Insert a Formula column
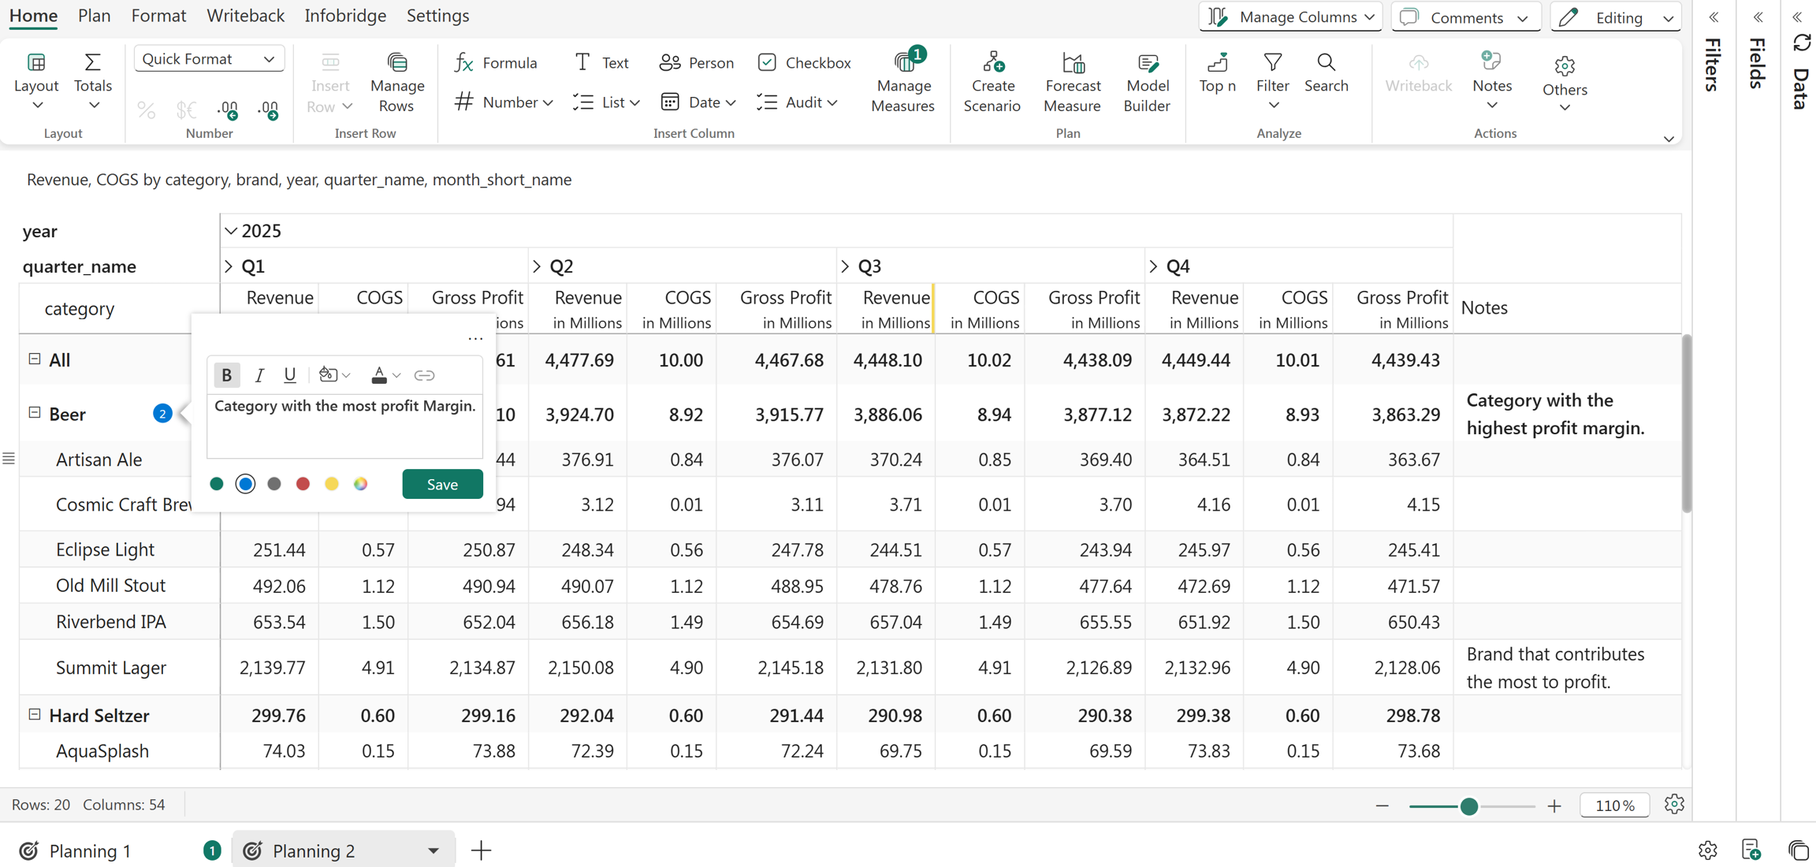 [x=496, y=62]
